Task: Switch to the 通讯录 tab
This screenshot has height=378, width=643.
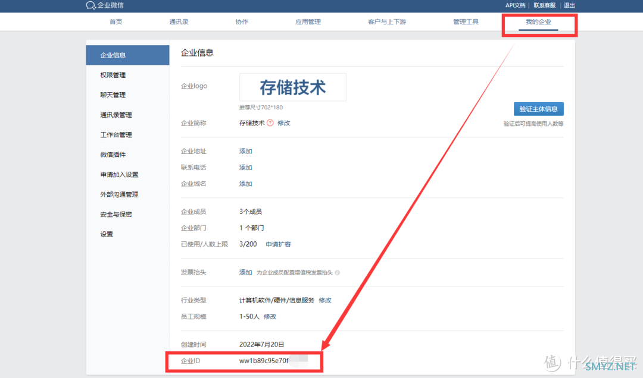Action: [x=178, y=21]
